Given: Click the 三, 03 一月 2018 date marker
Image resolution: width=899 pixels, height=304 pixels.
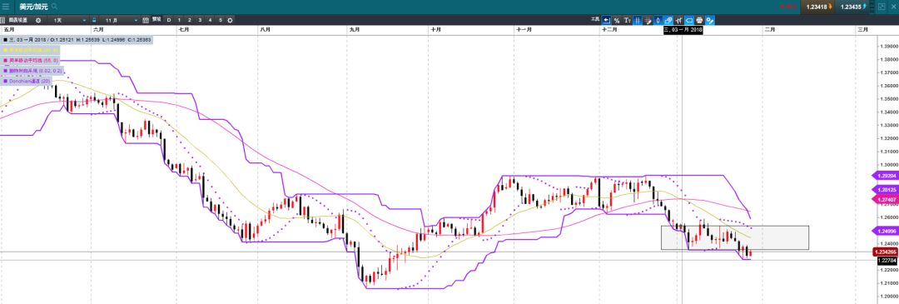Looking at the screenshot, I should pyautogui.click(x=683, y=29).
